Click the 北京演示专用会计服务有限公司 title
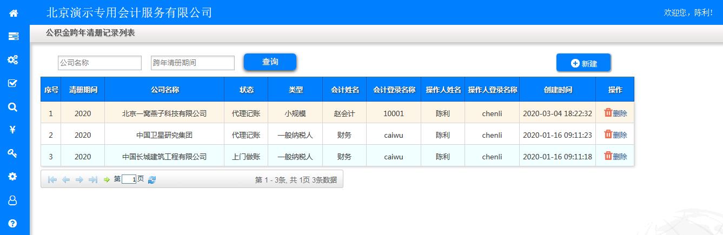This screenshot has height=235, width=723. tap(129, 12)
